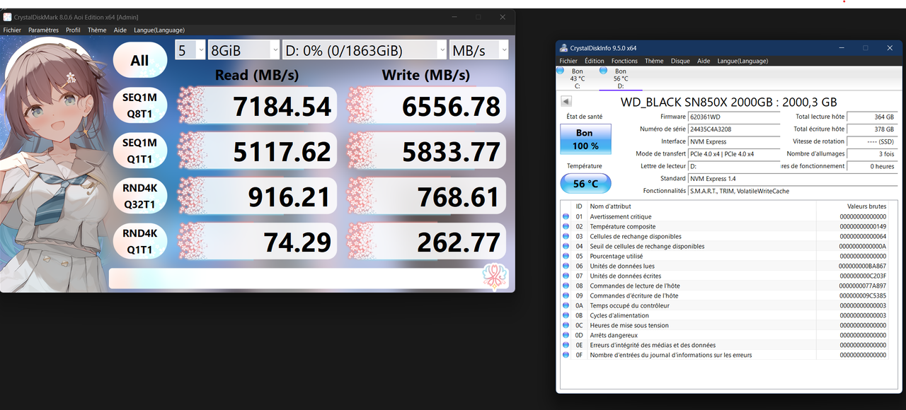Click the Fonctionnalités field S.M.A.R.T., TRIM
Screen dimensions: 906x410
[792, 191]
